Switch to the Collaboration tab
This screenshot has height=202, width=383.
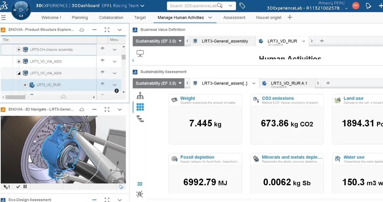point(111,18)
